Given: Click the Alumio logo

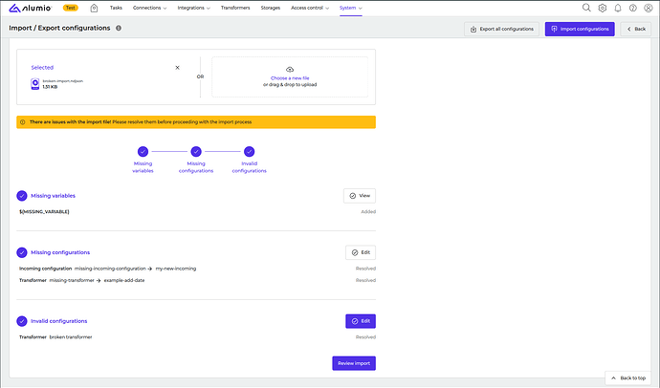Looking at the screenshot, I should point(30,8).
